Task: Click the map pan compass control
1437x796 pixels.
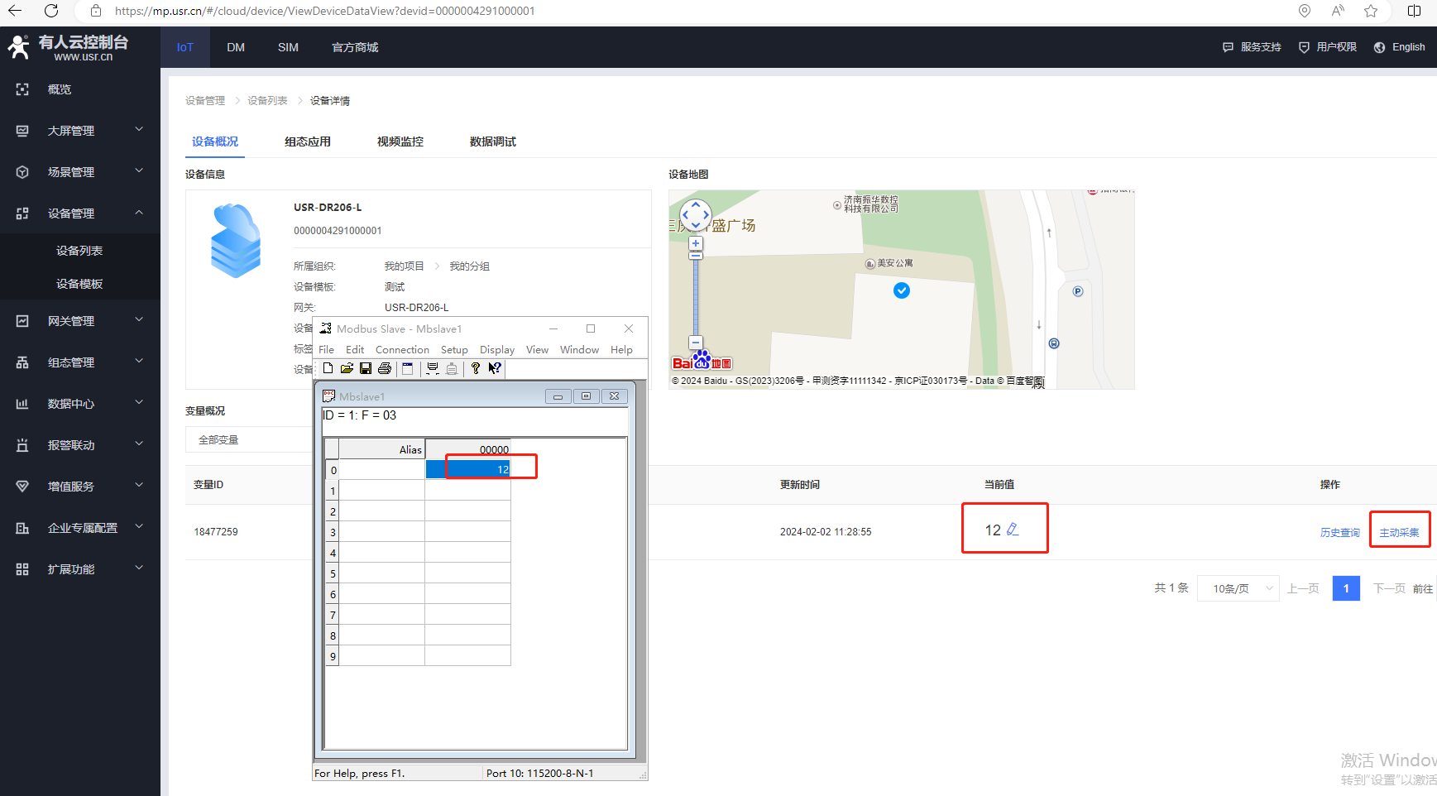Action: click(x=696, y=215)
